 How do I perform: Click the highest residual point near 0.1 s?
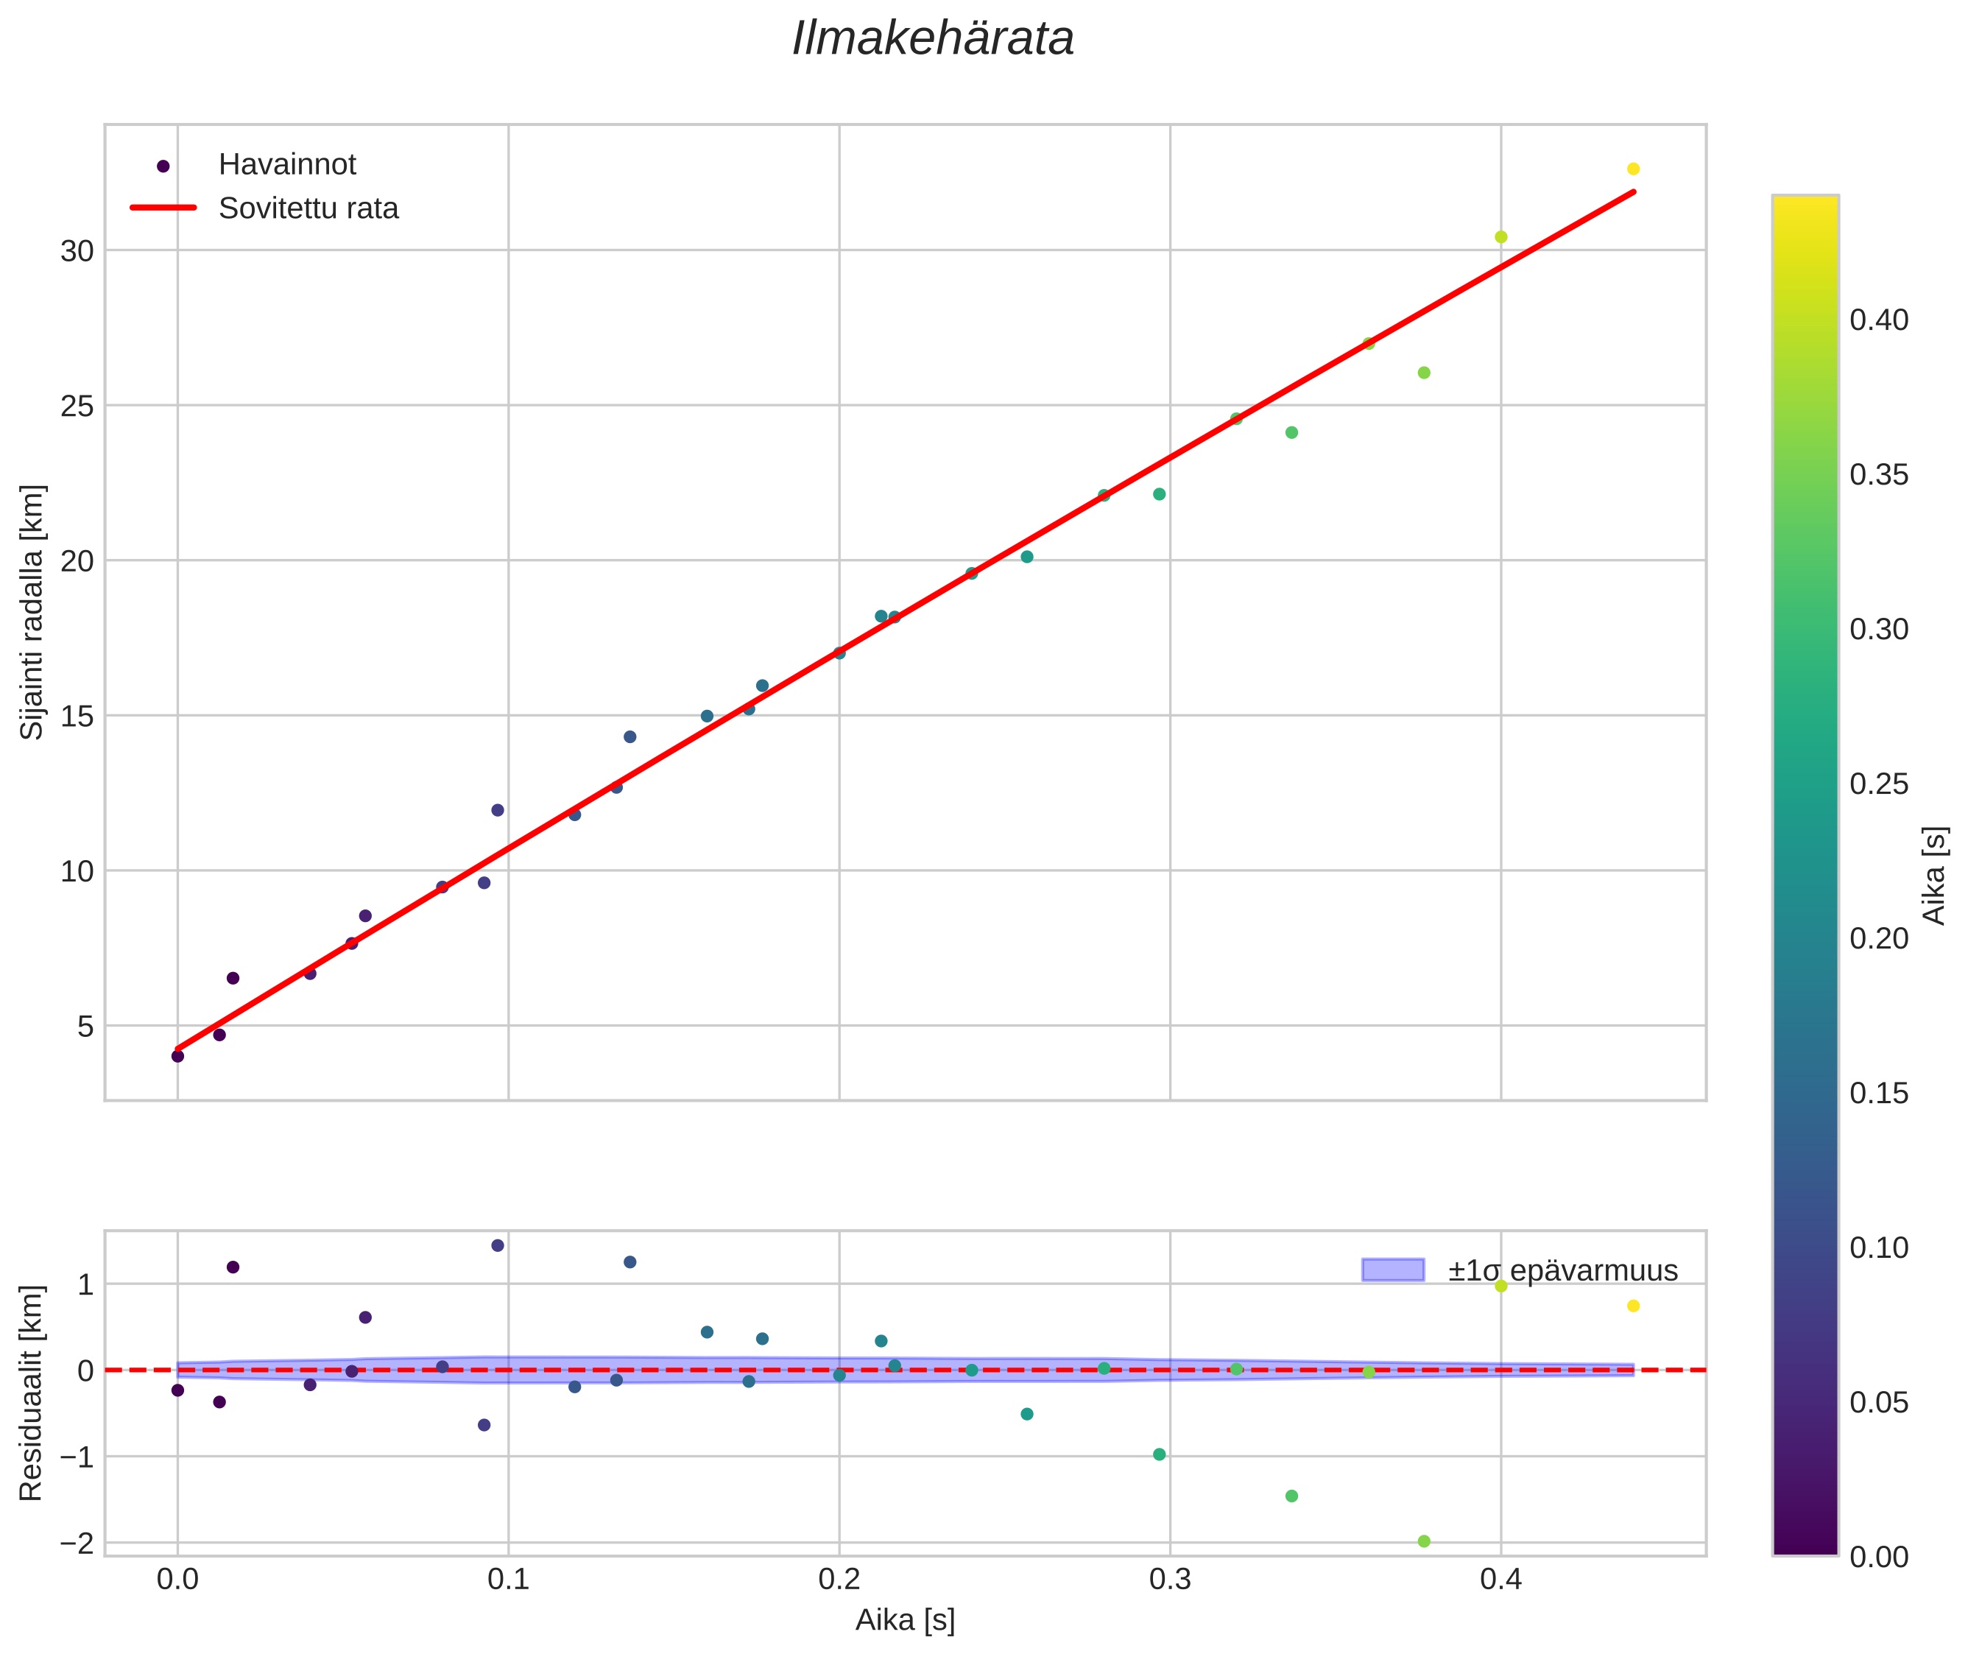click(498, 1245)
